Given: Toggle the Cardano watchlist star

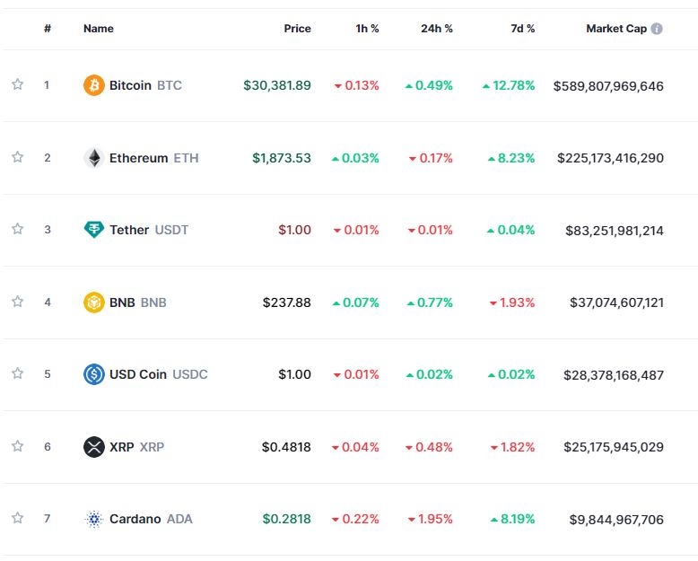Looking at the screenshot, I should [x=17, y=519].
